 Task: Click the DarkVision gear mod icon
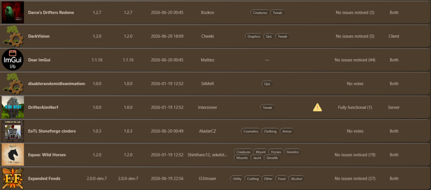12,36
